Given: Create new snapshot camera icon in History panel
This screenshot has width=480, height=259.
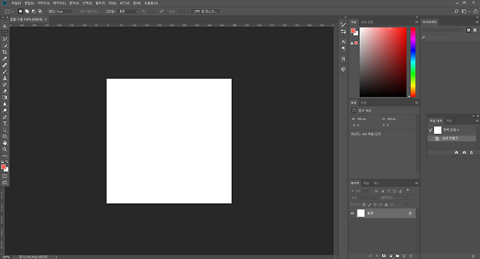Looking at the screenshot, I should click(x=464, y=152).
